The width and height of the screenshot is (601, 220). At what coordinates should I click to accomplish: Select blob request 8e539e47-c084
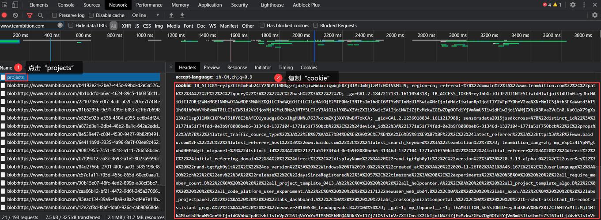pos(83,134)
